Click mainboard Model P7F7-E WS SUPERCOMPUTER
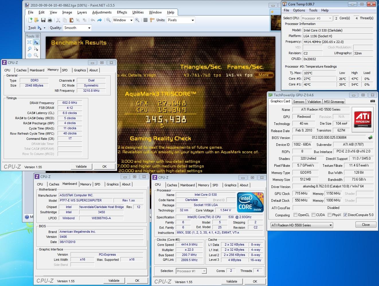Viewport: 379px width, 286px height. click(86, 200)
